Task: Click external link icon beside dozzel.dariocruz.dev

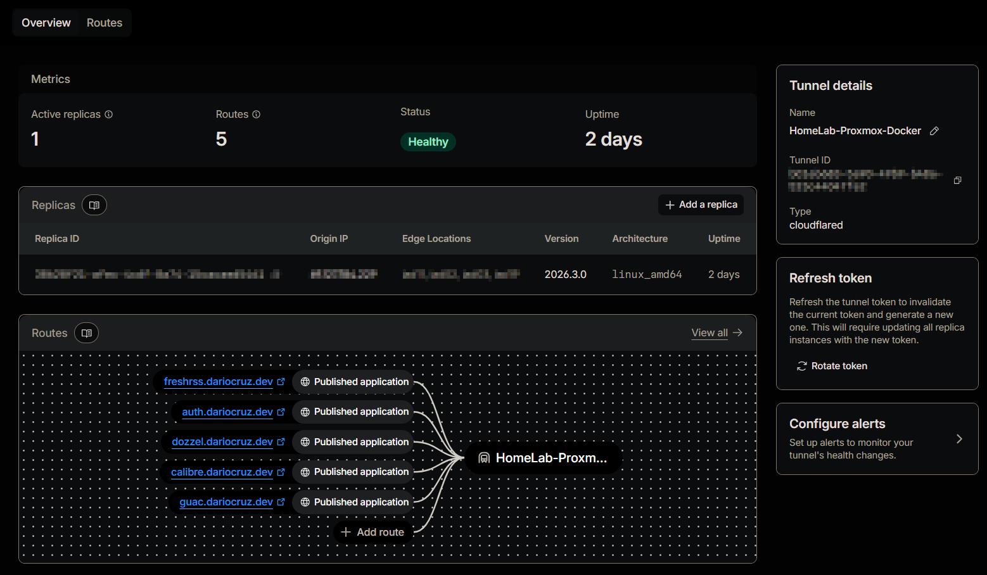Action: point(281,442)
